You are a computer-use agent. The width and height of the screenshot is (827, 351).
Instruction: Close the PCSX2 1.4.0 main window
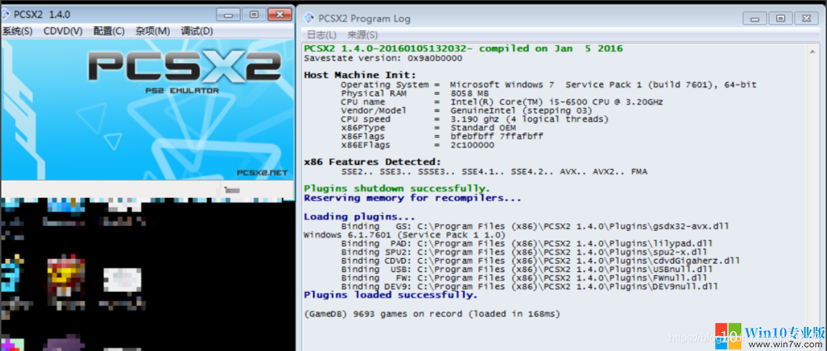click(280, 14)
